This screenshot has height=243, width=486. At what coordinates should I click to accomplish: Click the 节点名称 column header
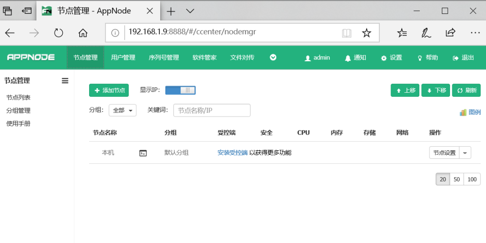click(105, 133)
